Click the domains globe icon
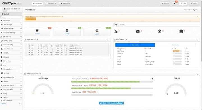Image resolution: width=202 pixels, height=110 pixels. click(x=159, y=31)
